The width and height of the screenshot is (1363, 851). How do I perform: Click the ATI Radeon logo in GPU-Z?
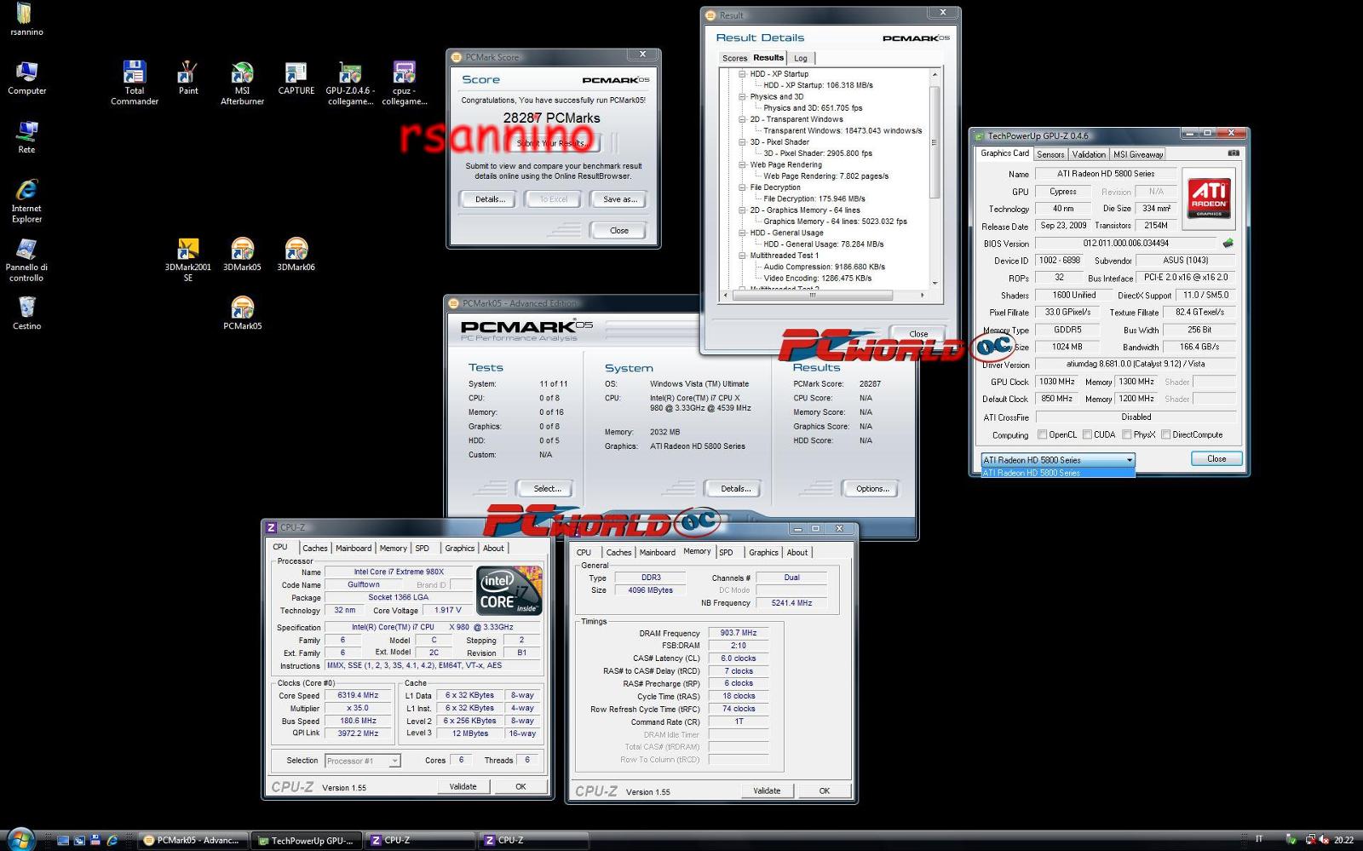coord(1209,197)
